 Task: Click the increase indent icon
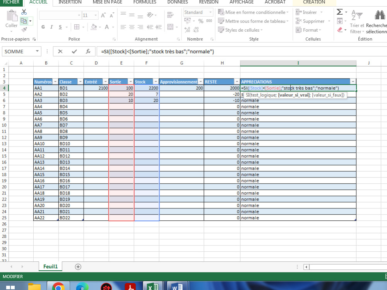tap(158, 27)
